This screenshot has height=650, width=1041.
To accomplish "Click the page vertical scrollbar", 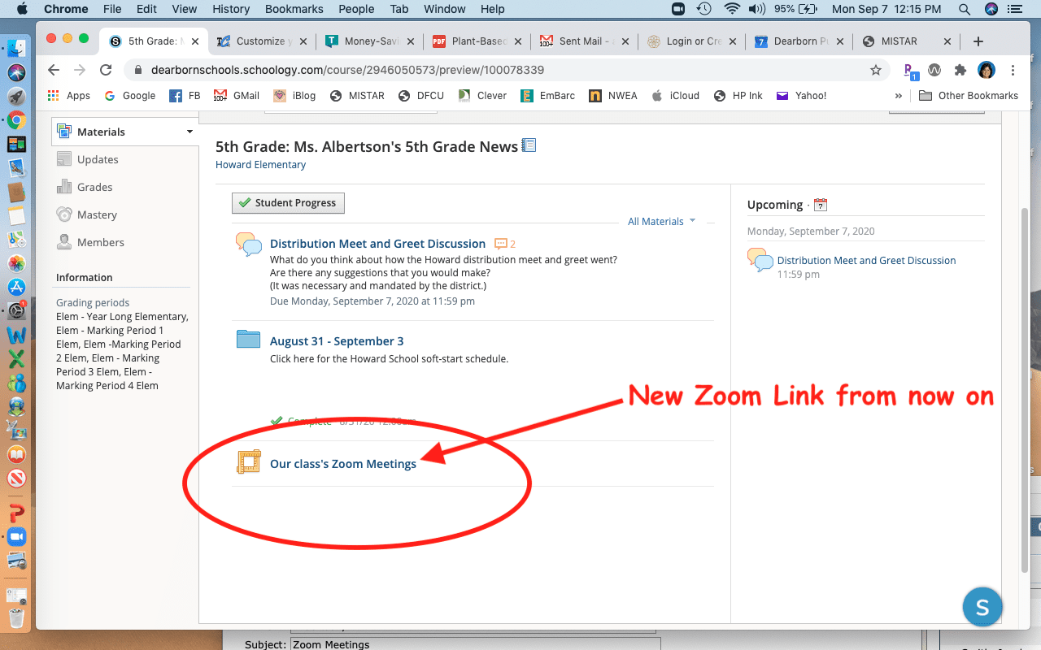I will click(x=1024, y=390).
